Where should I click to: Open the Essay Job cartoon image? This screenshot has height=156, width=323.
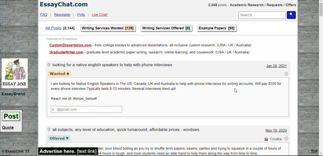coord(15,73)
